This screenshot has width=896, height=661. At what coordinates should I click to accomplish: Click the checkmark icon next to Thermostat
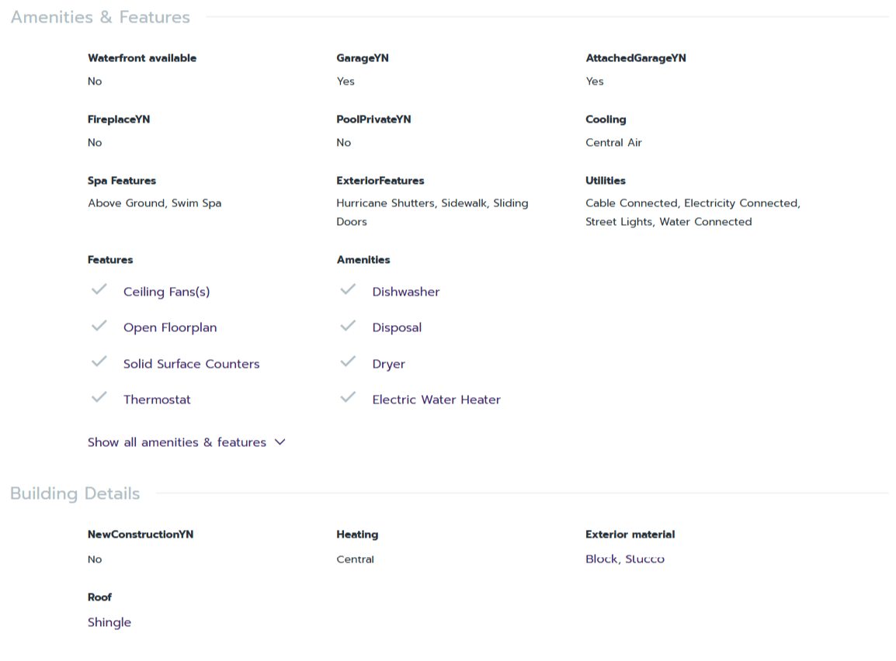99,398
